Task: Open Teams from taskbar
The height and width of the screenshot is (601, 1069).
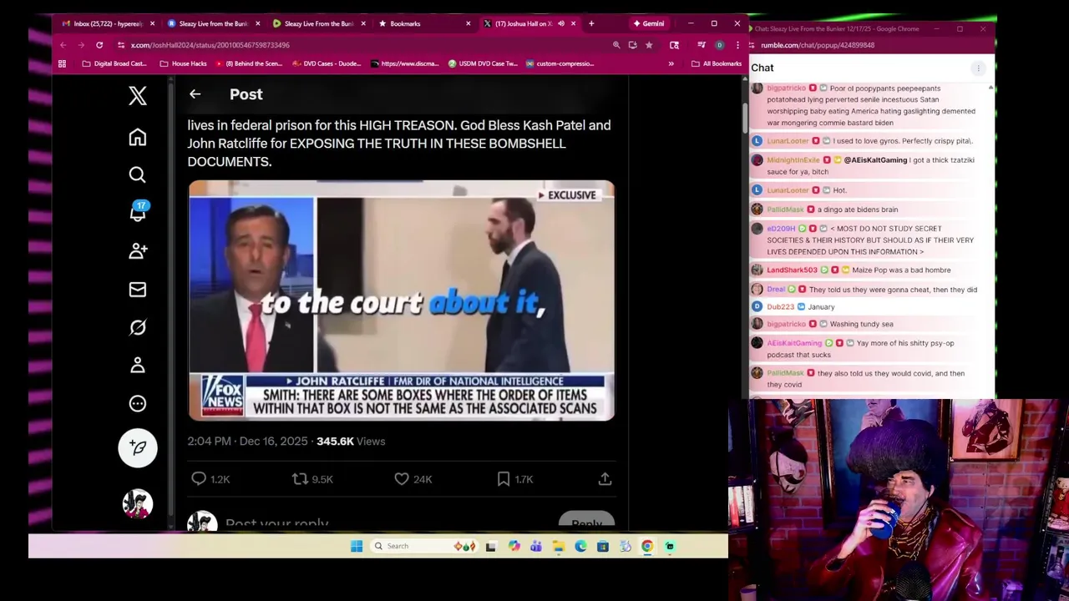Action: coord(536,546)
